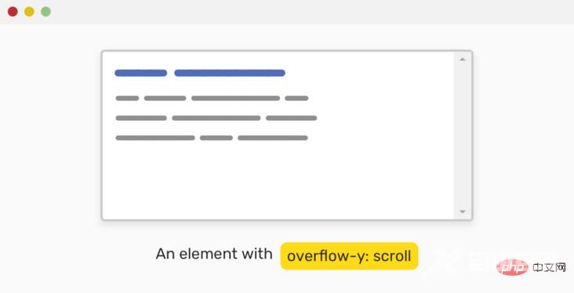
Task: Click the shorter blue heading bar
Action: coord(141,73)
